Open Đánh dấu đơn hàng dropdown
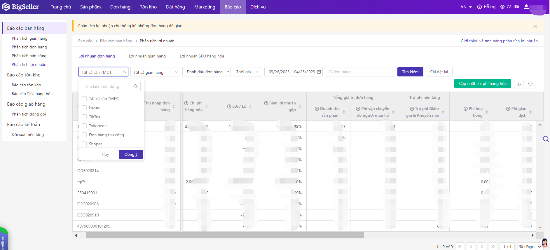The image size is (550, 250). pyautogui.click(x=206, y=72)
